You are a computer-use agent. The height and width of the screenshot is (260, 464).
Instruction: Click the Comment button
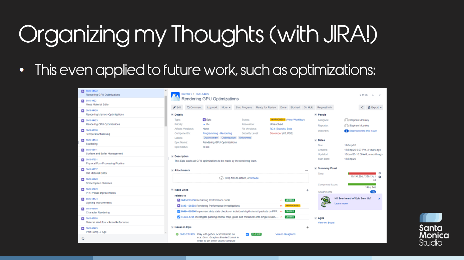(194, 108)
